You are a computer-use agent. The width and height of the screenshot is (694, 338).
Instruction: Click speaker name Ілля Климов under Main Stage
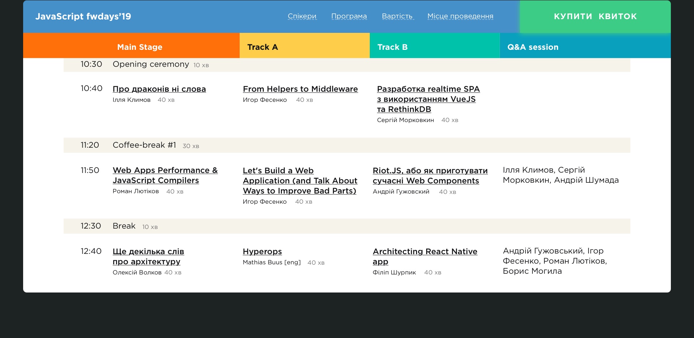point(132,100)
